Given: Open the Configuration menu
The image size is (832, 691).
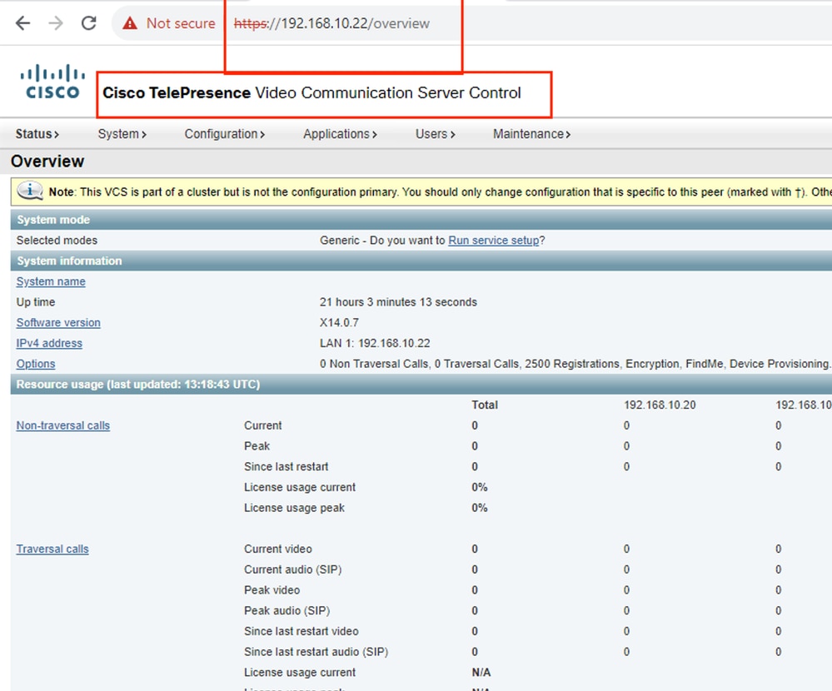Looking at the screenshot, I should [x=225, y=134].
